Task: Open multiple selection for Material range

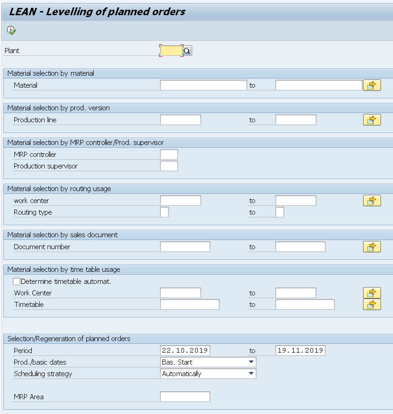Action: pos(371,85)
